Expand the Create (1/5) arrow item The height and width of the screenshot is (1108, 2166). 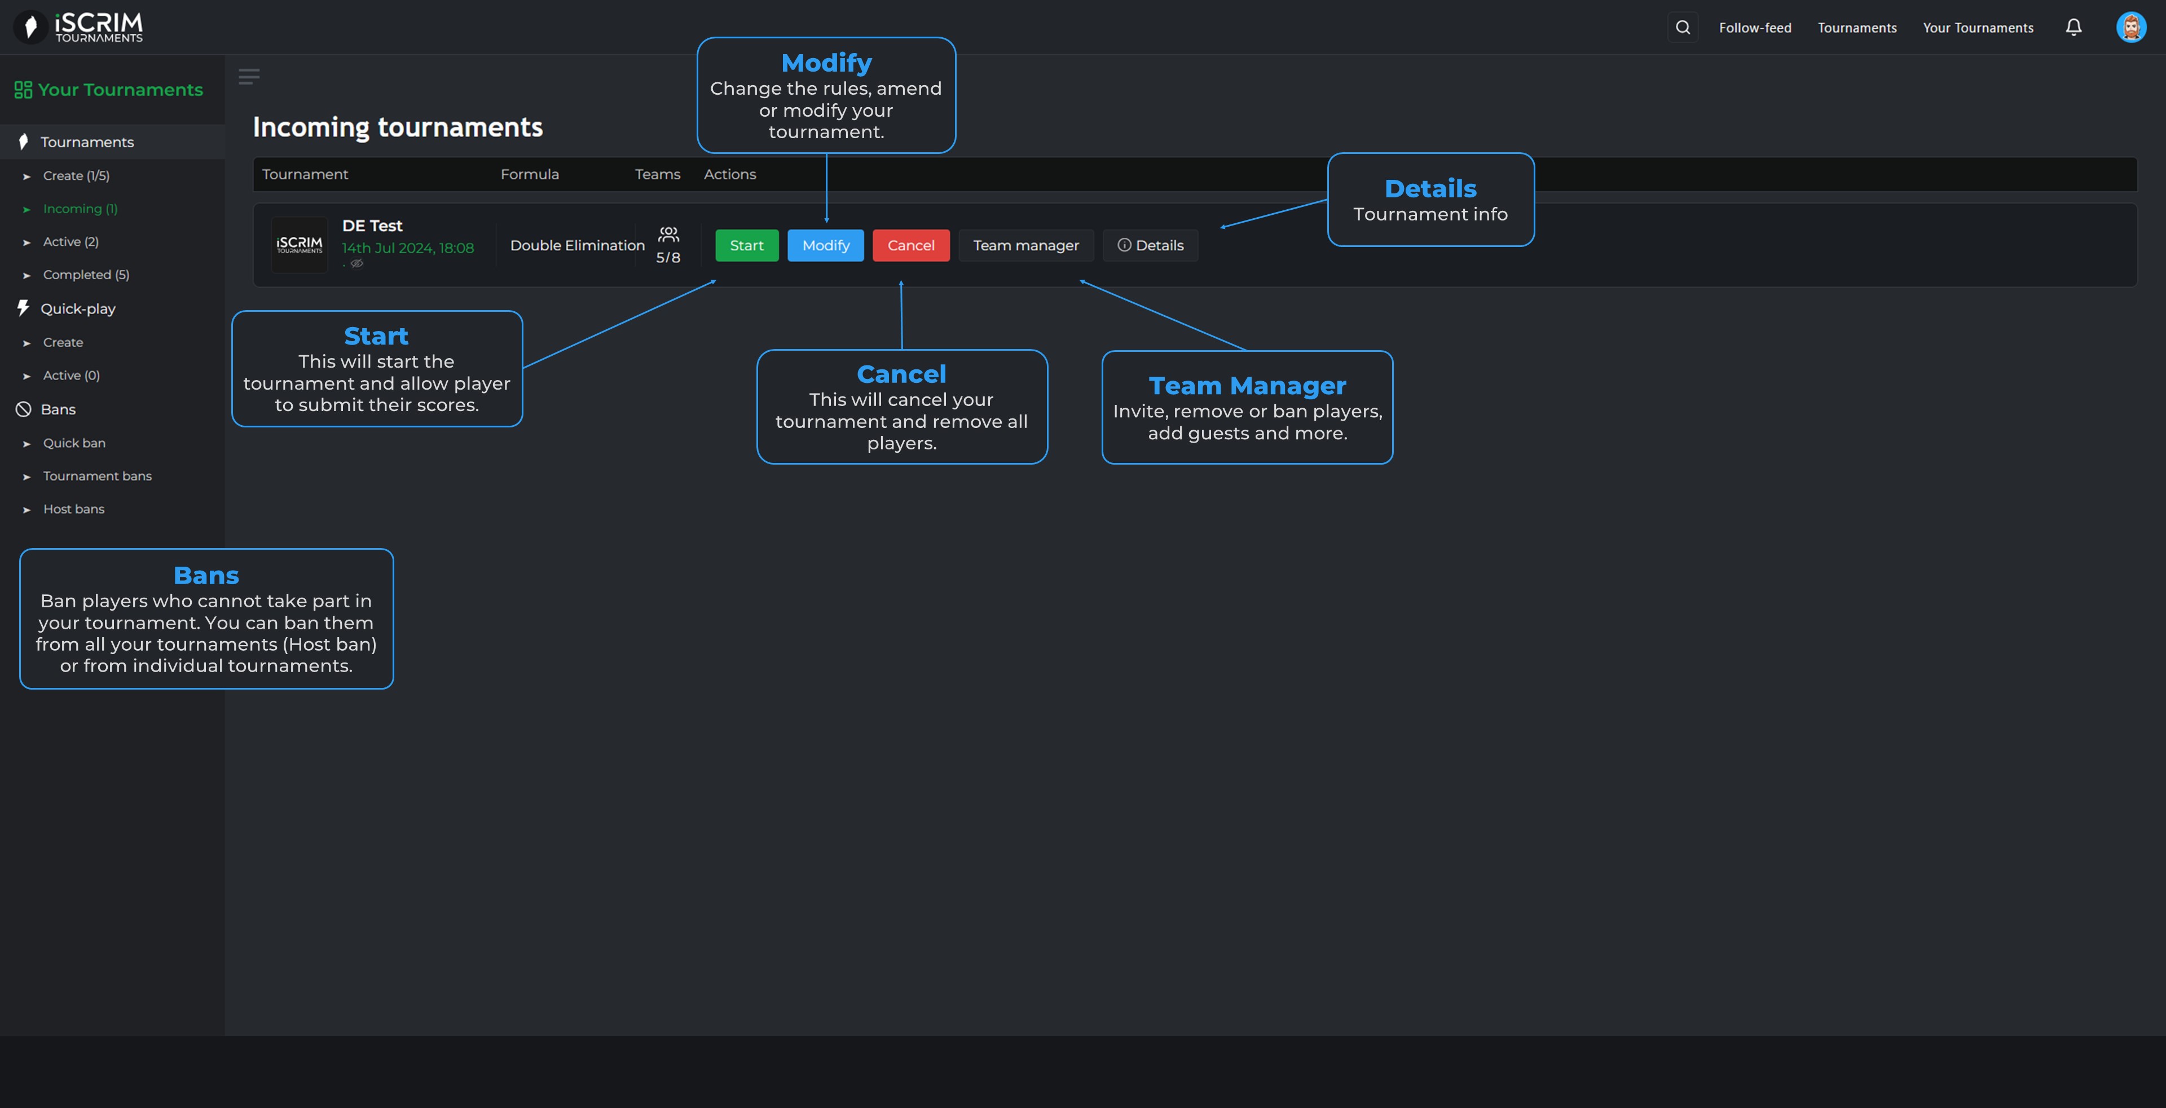(76, 176)
